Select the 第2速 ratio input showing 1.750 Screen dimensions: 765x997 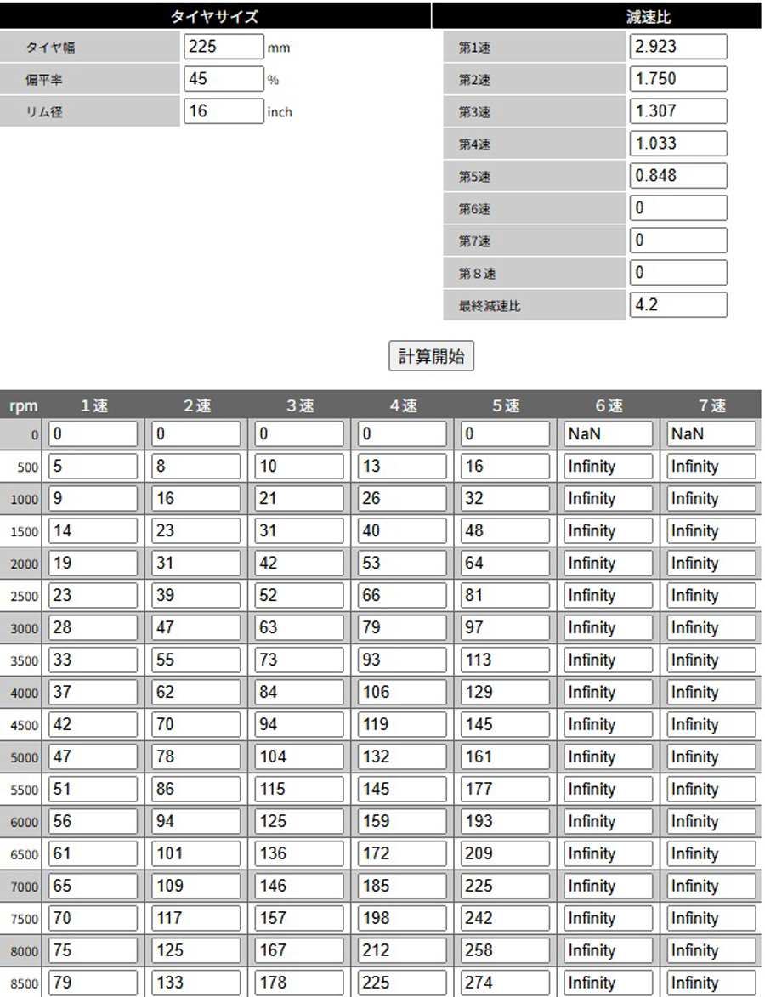677,79
